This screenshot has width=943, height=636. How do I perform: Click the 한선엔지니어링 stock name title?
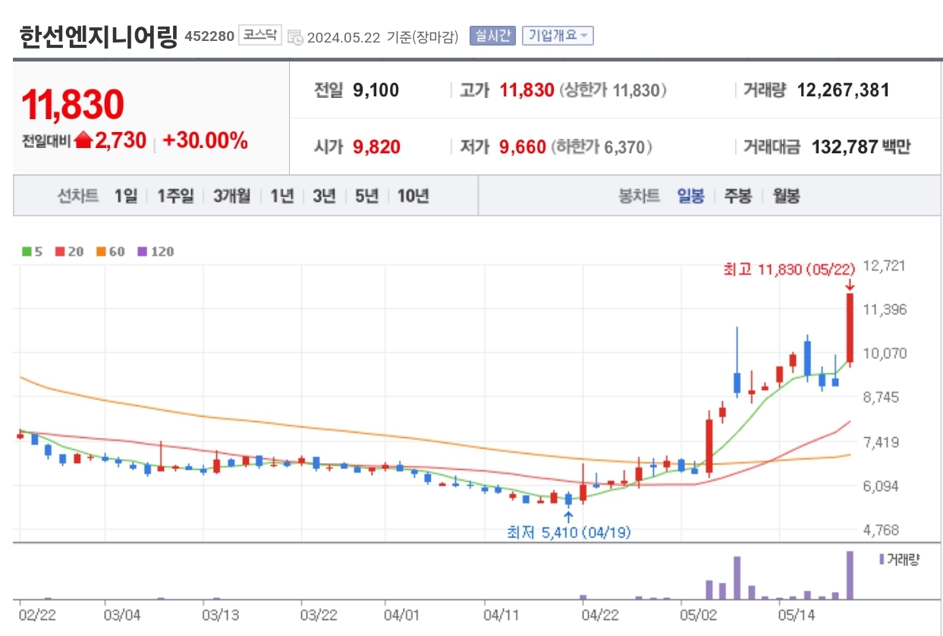tap(99, 36)
